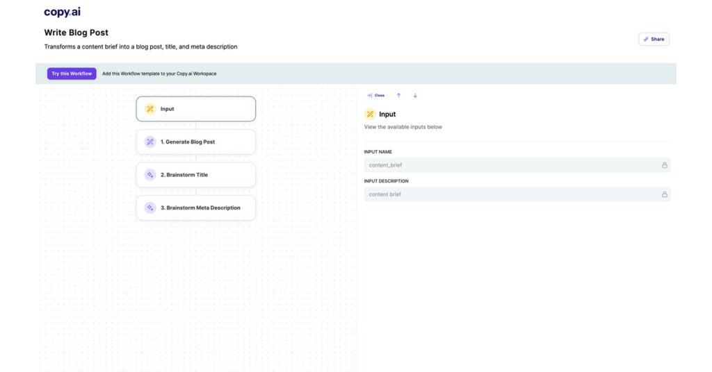This screenshot has height=372, width=712.
Task: Go to the previous step with the up arrow
Action: point(398,95)
